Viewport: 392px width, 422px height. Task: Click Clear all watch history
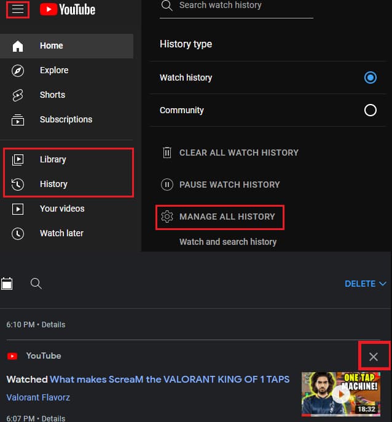[x=230, y=153]
